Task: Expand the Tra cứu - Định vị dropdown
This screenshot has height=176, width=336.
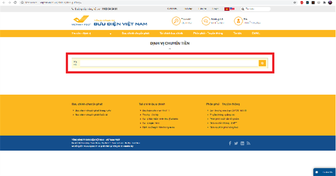Action: [x=92, y=33]
